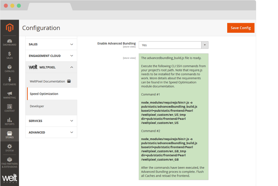
Task: Select the Speed Optimization tab
Action: point(44,94)
